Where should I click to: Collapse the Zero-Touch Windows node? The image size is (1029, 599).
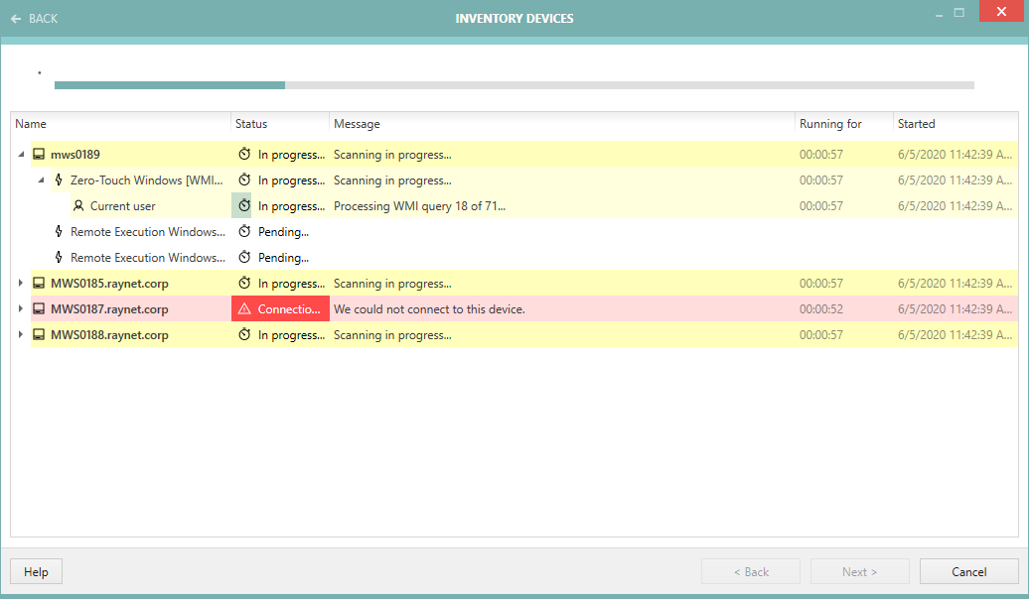point(42,180)
